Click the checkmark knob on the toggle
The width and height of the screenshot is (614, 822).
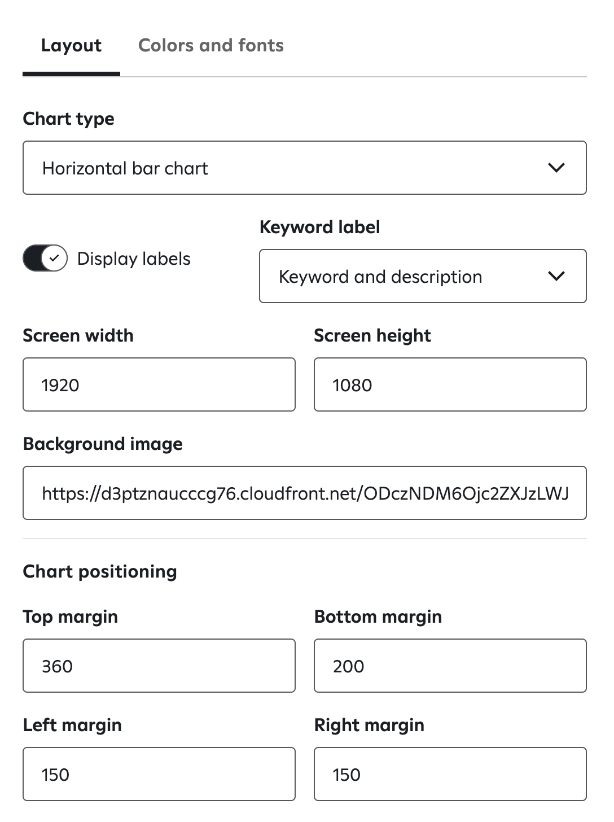[54, 259]
